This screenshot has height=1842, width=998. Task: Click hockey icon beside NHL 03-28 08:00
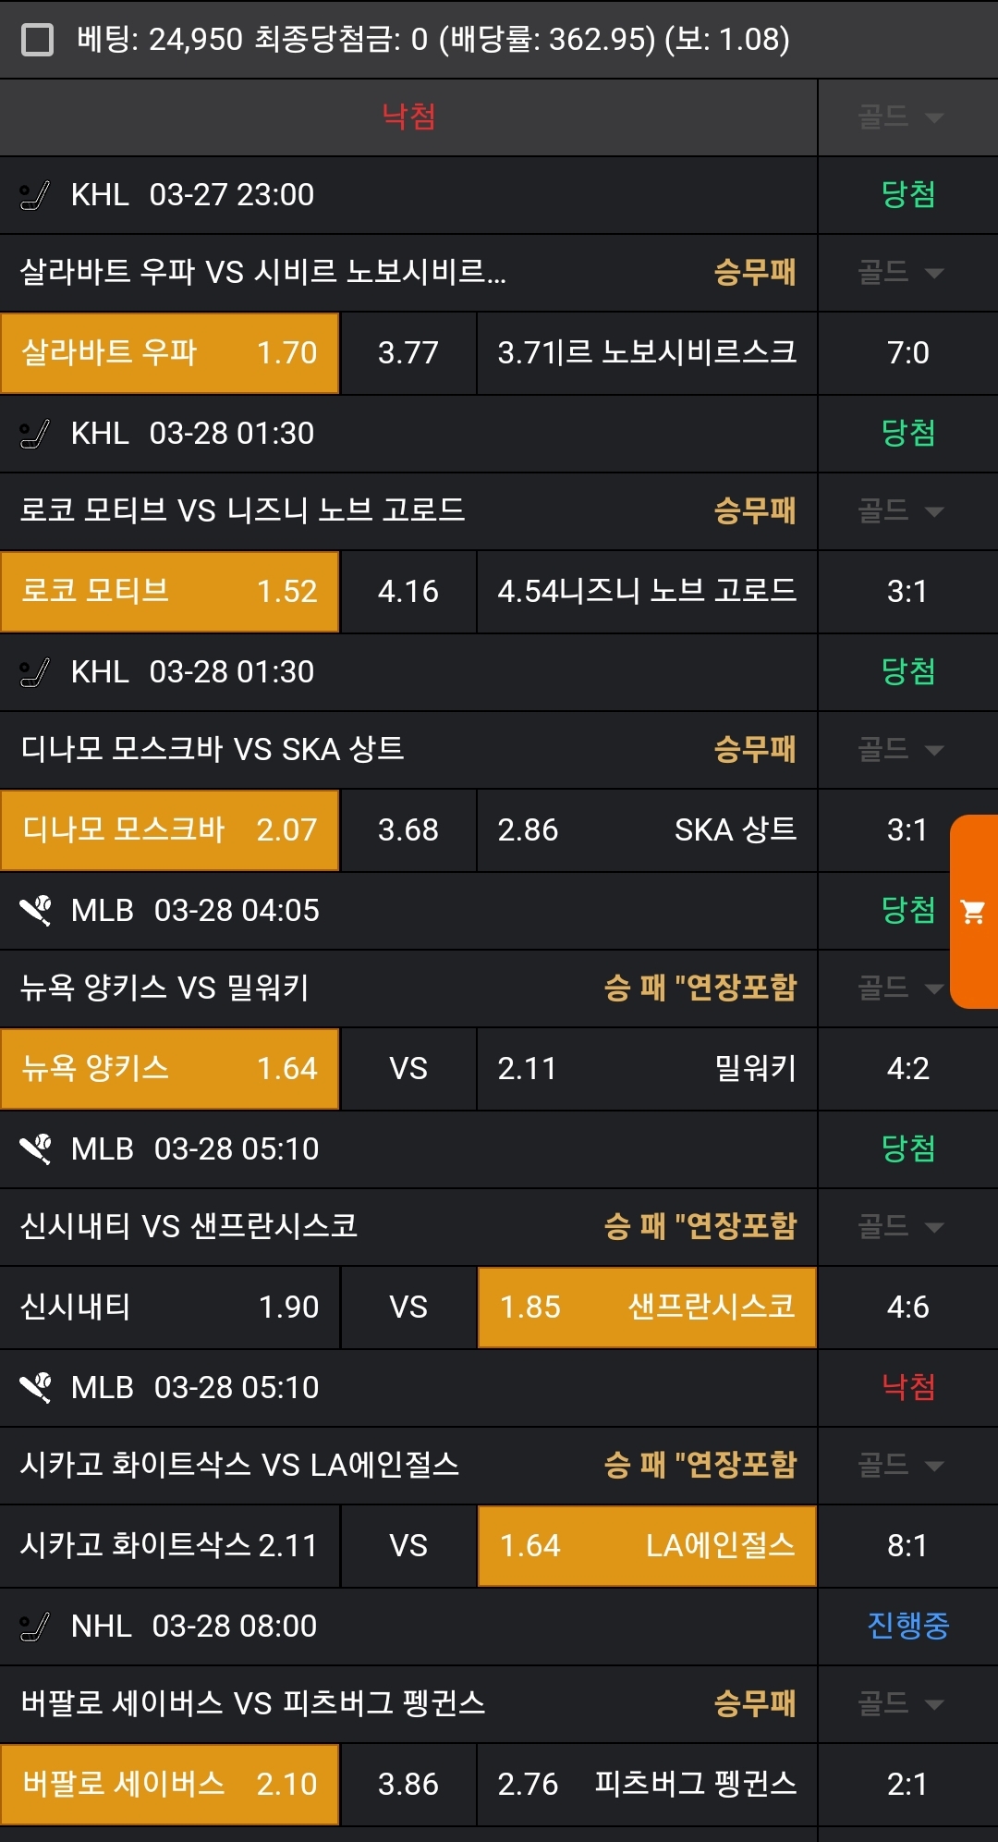pos(34,1627)
